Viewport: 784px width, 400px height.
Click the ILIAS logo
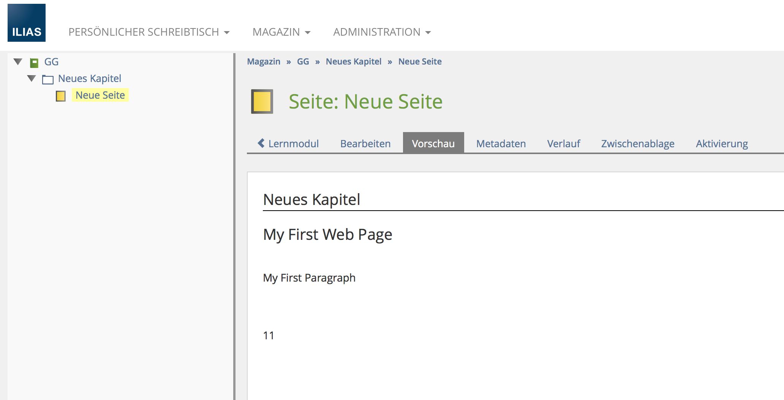[x=27, y=23]
